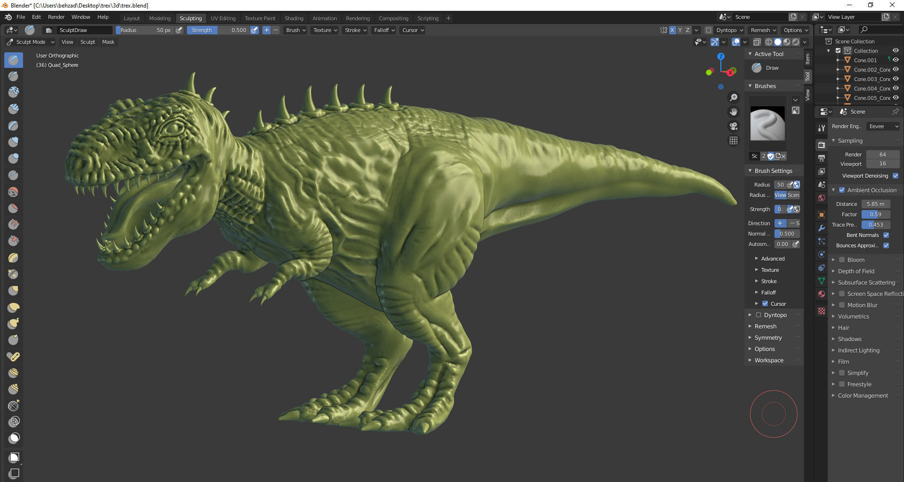This screenshot has width=904, height=482.
Task: Click the pan view hand icon
Action: (734, 112)
